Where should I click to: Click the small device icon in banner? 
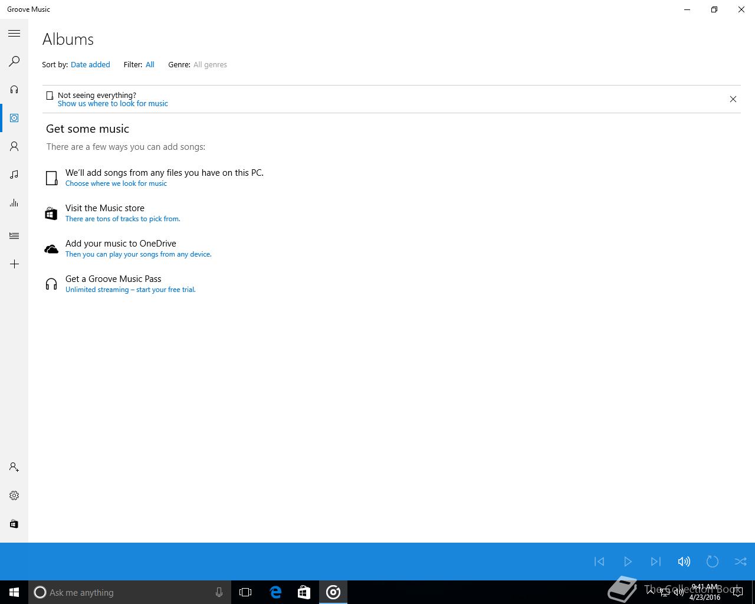(50, 96)
